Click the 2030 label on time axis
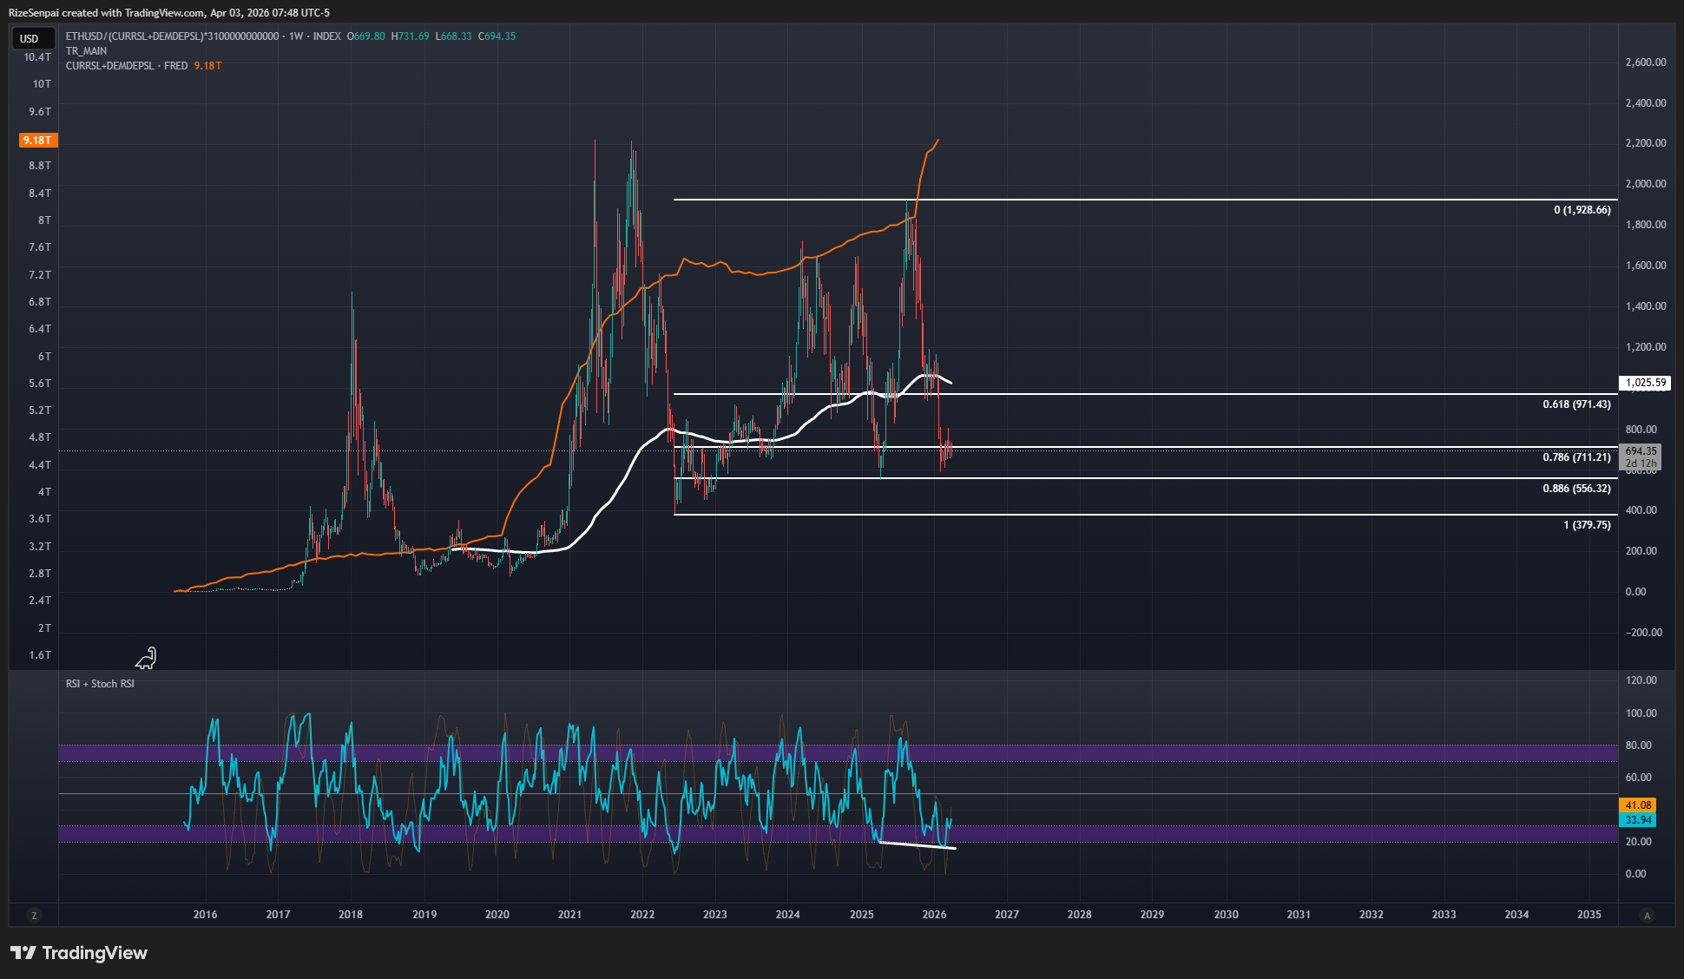Screen dimensions: 1684x979 (x=1226, y=915)
